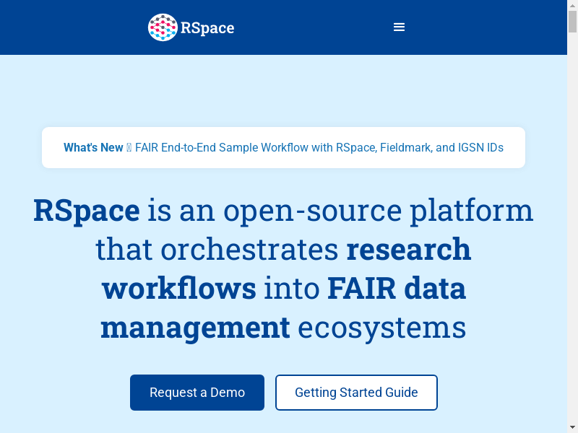578x433 pixels.
Task: Click the word "orchestrates" in the headline
Action: [249, 250]
